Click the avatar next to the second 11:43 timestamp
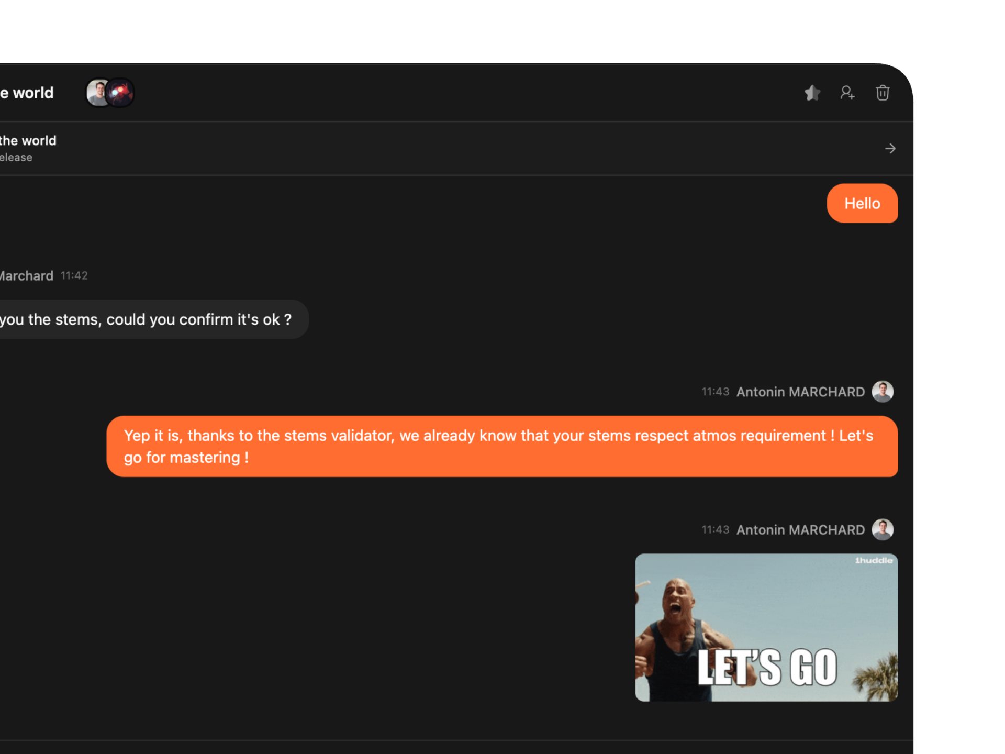 884,529
